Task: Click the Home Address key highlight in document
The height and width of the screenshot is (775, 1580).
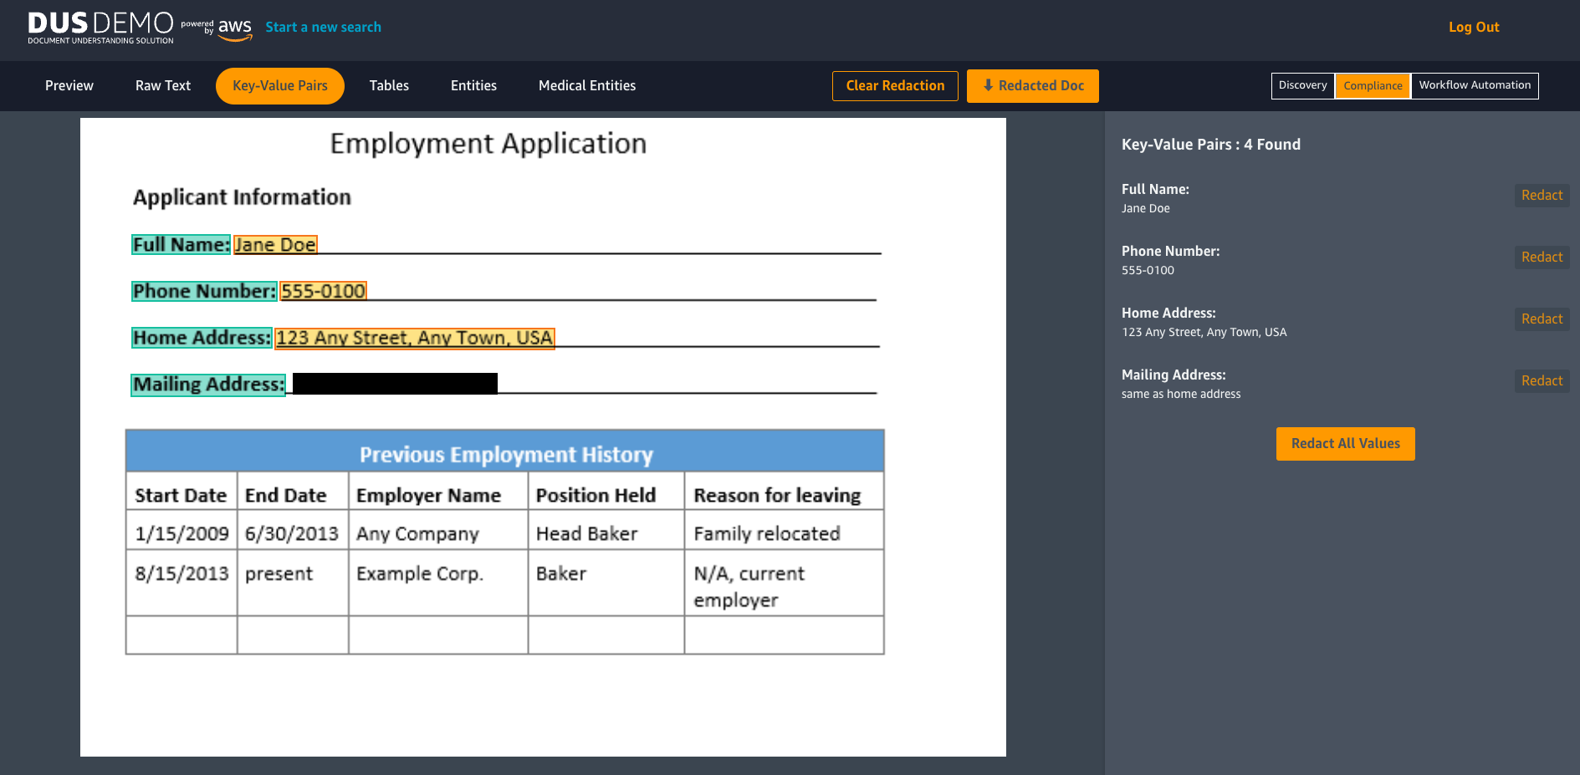Action: click(202, 338)
